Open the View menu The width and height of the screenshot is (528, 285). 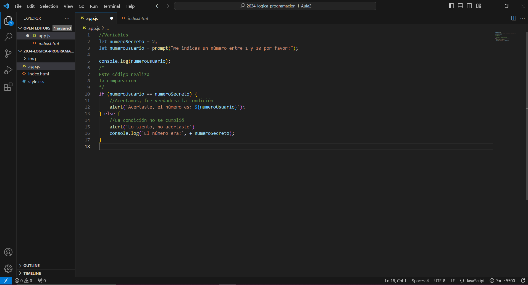[68, 6]
